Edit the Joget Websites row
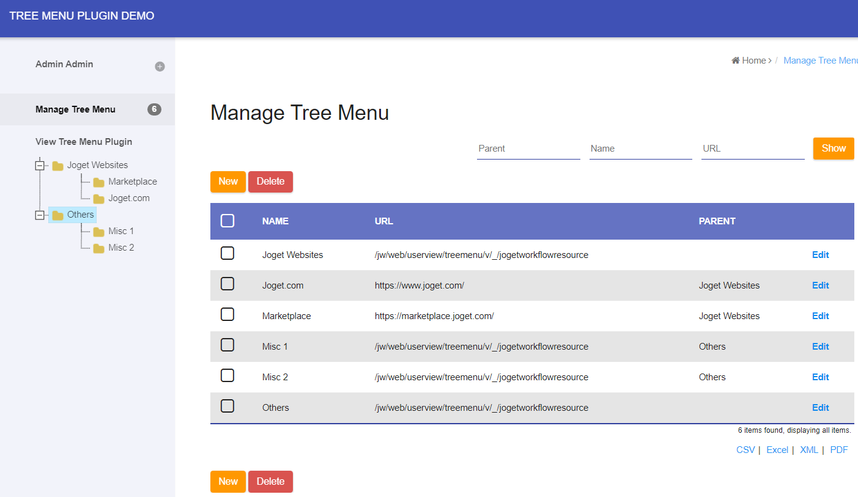The image size is (858, 497). (x=820, y=255)
